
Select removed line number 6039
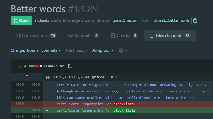(20, 104)
